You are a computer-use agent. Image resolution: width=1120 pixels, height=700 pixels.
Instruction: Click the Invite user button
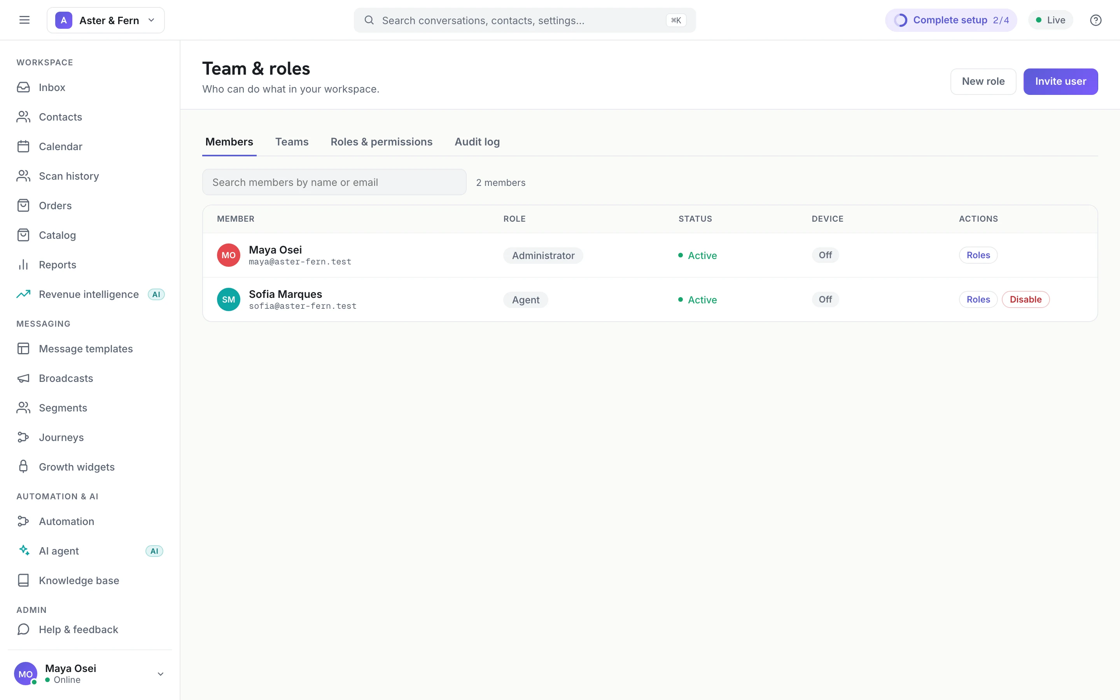point(1060,82)
